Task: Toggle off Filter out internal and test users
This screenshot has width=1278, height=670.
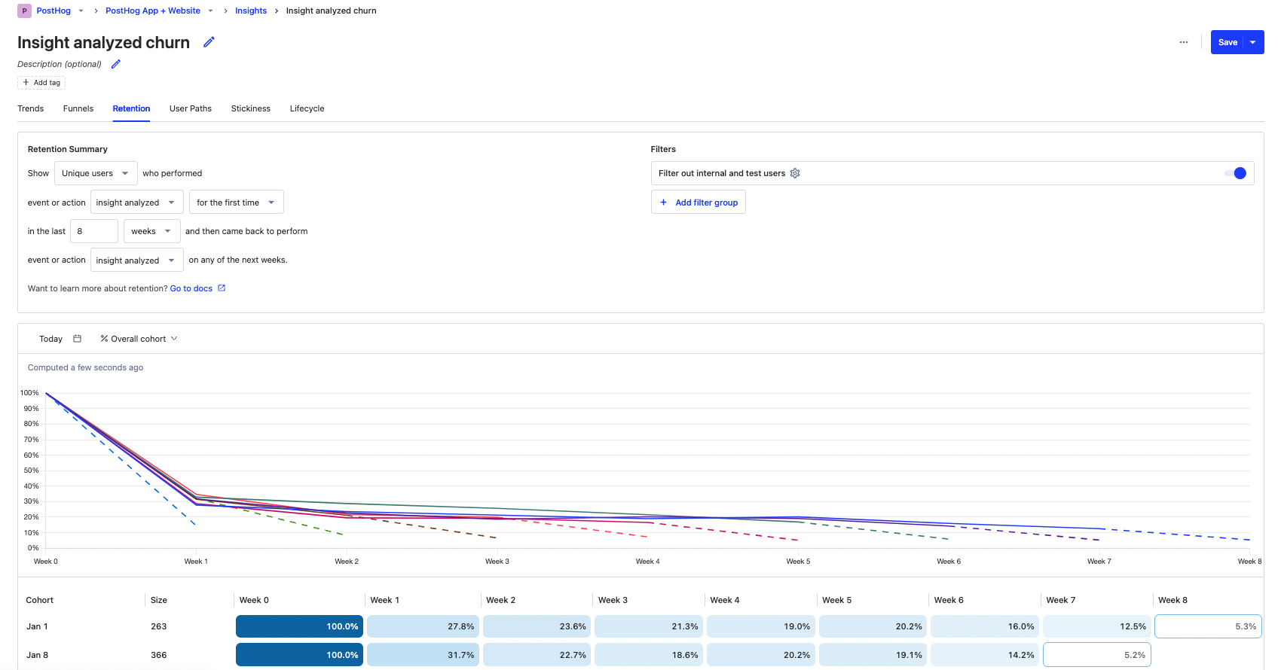Action: 1235,173
